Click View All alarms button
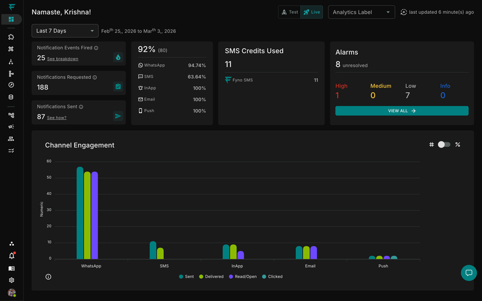 click(x=402, y=111)
